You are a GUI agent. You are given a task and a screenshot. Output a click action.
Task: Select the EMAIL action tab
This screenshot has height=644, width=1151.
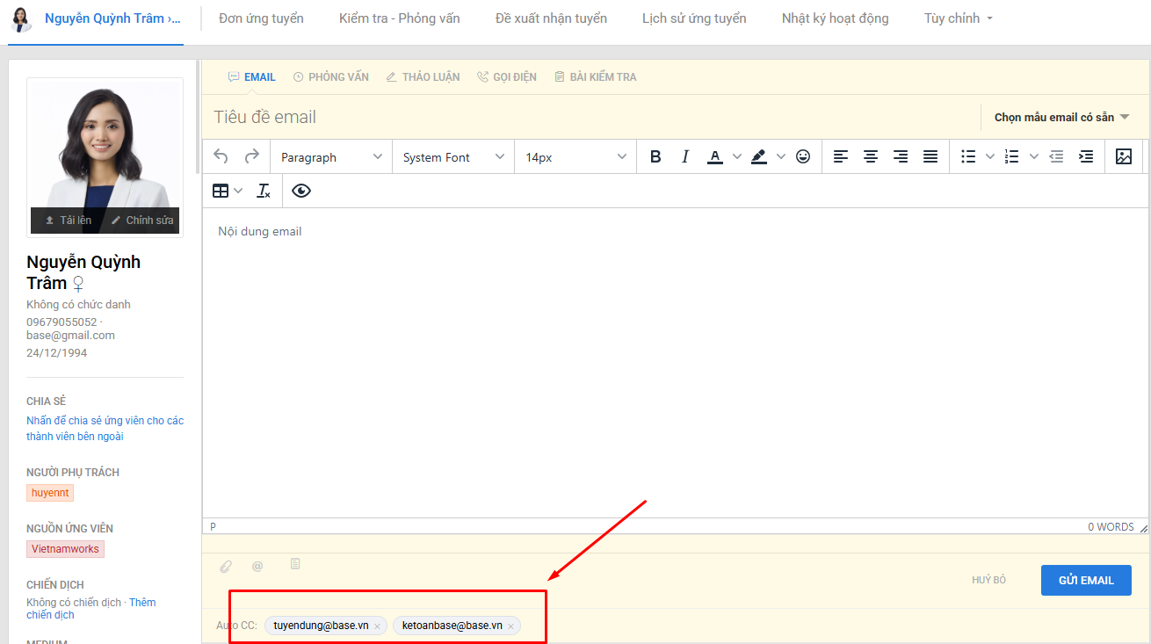(x=251, y=77)
